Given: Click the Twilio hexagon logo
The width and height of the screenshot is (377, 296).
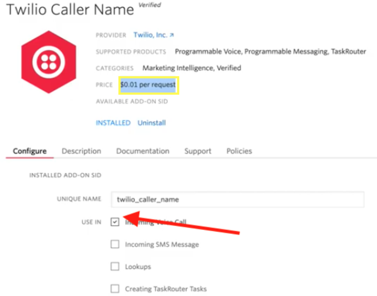Looking at the screenshot, I should 49,62.
